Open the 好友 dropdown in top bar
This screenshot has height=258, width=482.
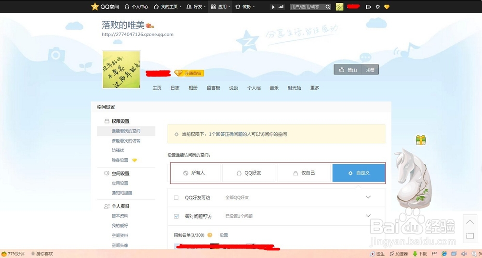tap(196, 7)
